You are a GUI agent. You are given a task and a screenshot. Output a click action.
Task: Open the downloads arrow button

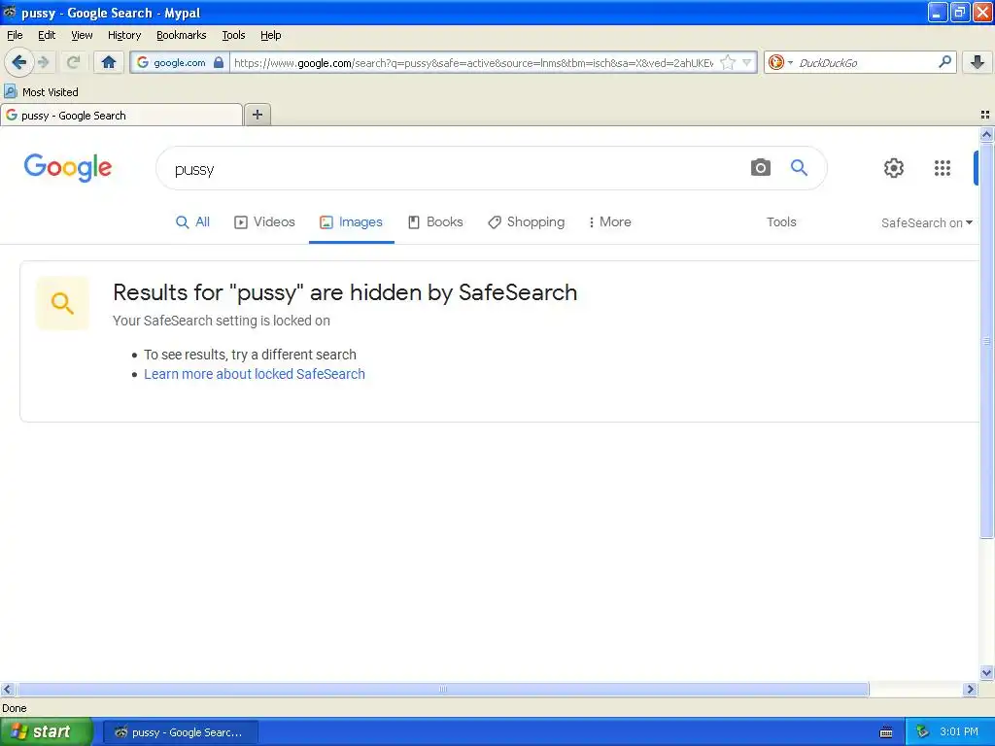point(978,62)
